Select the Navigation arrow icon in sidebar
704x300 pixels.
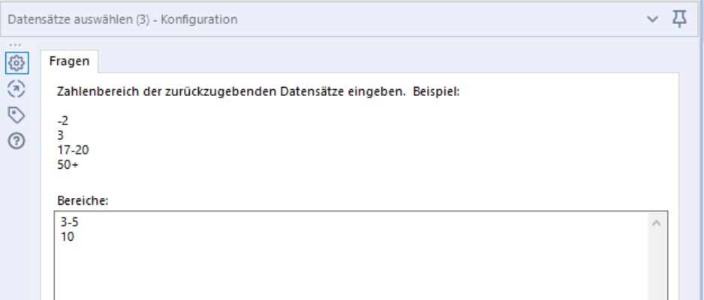(16, 89)
